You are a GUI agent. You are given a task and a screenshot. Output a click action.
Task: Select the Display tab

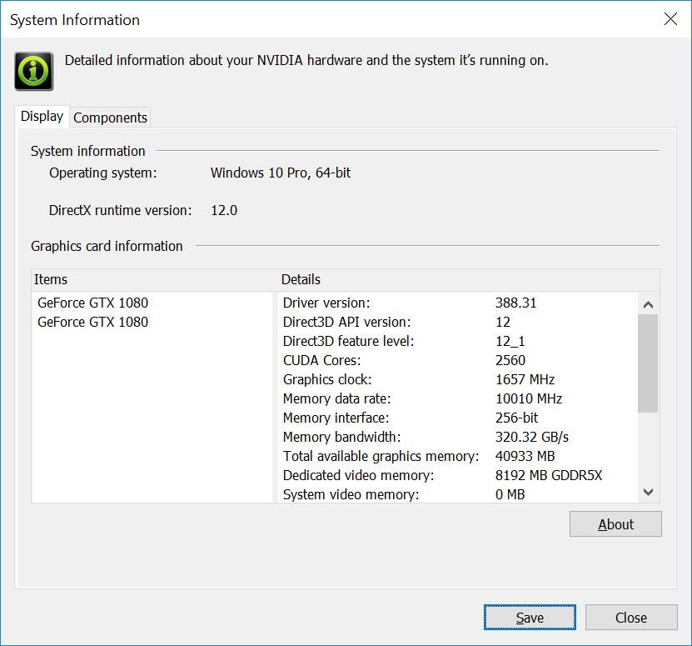pos(42,116)
